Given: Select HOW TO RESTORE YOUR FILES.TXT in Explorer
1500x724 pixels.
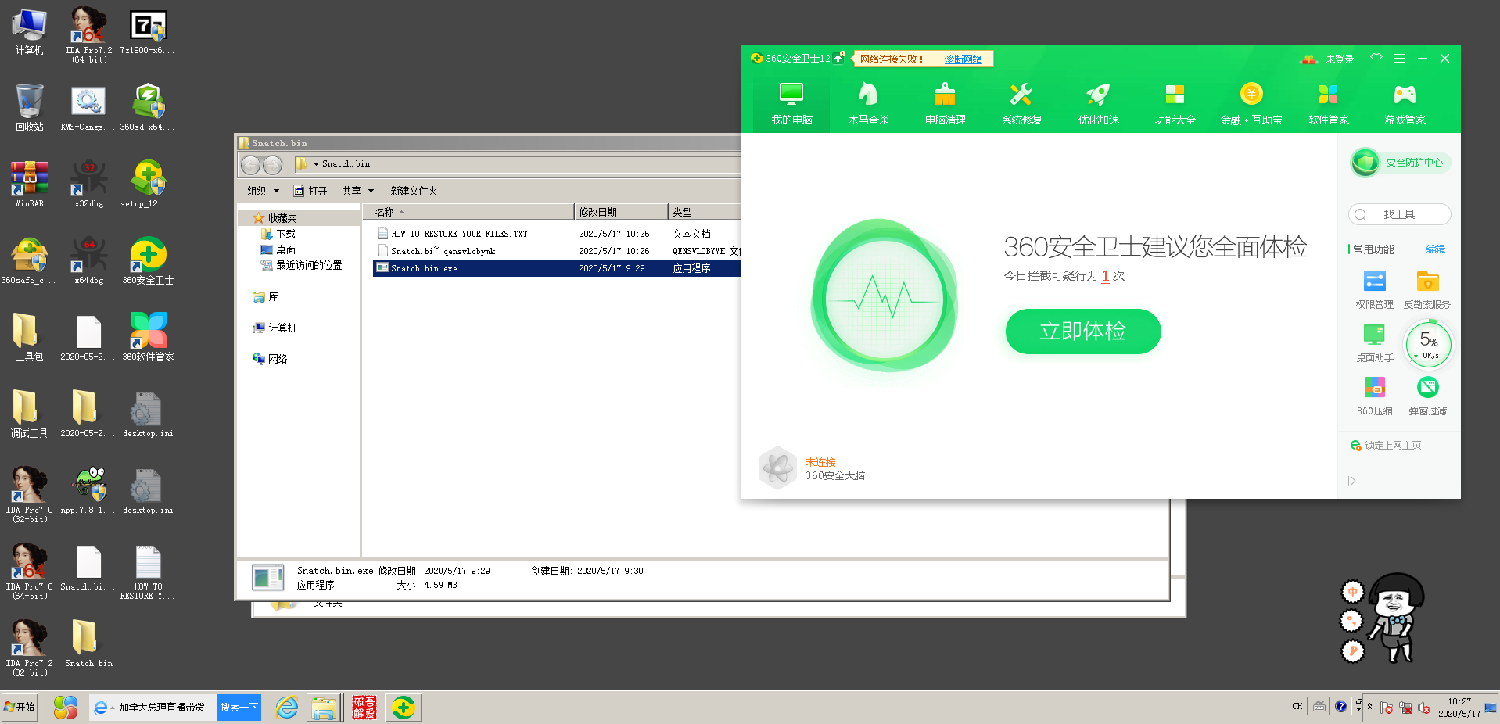Looking at the screenshot, I should tap(459, 234).
